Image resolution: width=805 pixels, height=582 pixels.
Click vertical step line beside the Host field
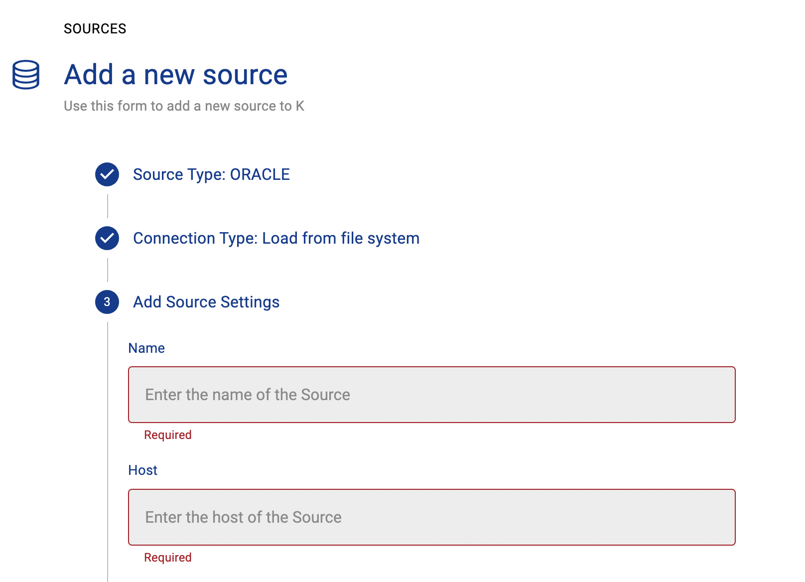[108, 517]
